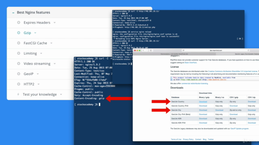Switch to the Stackacademy WordPress site tab
The image size is (259, 145).
[174, 54]
